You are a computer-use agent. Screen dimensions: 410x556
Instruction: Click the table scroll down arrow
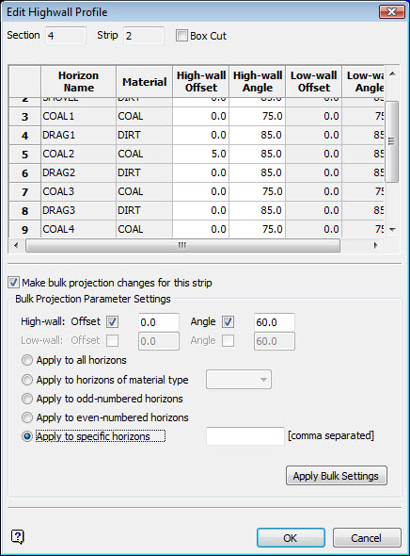[x=392, y=230]
